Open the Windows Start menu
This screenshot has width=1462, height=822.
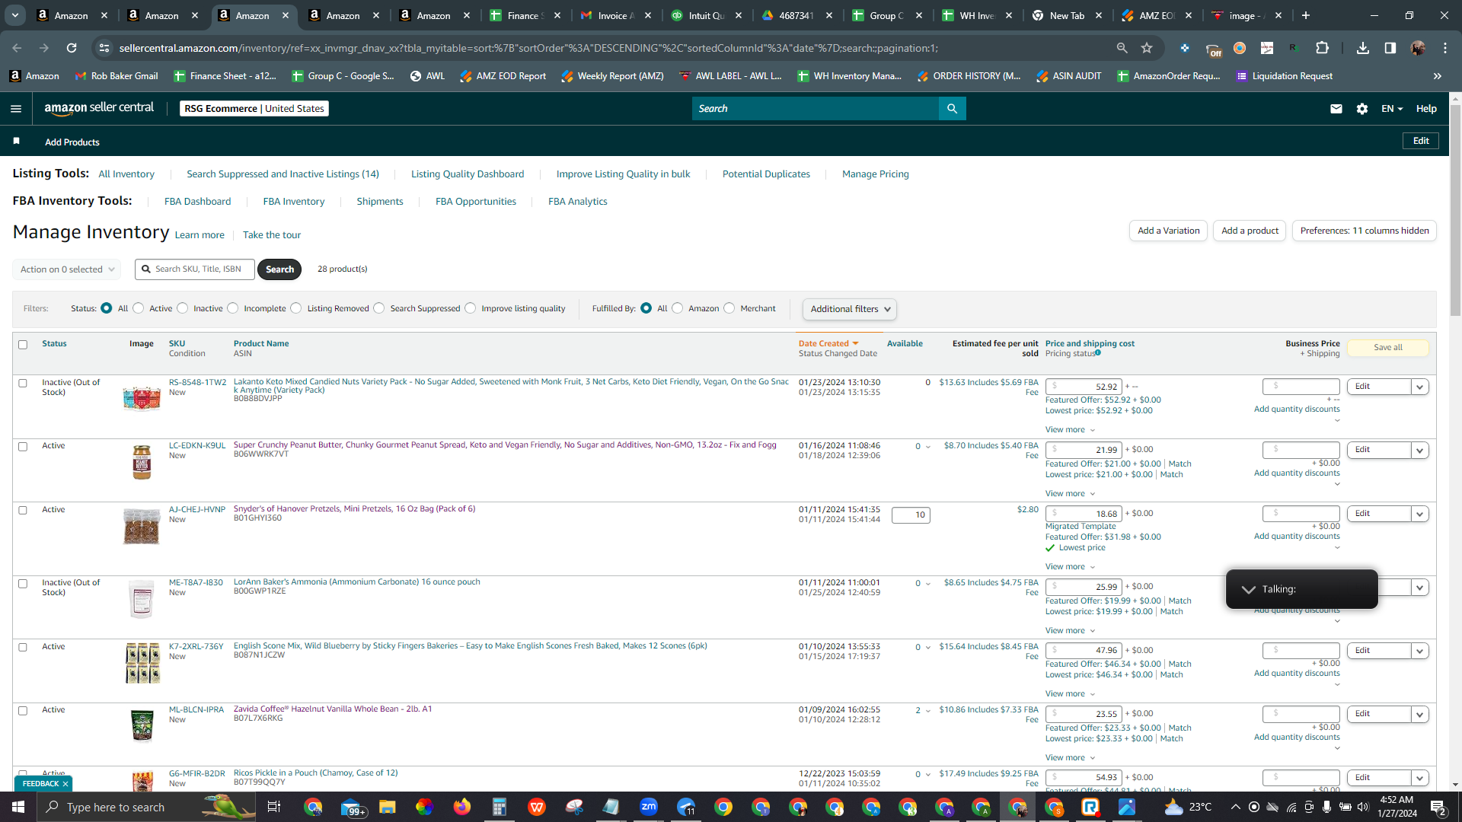pyautogui.click(x=18, y=807)
